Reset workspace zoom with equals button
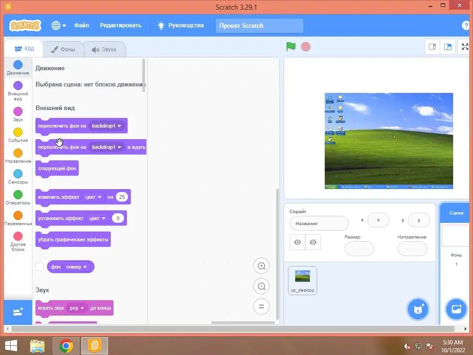This screenshot has height=355, width=473. click(x=261, y=306)
